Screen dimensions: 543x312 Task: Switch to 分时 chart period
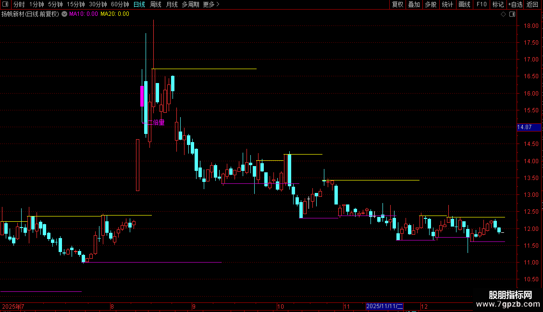[19, 4]
